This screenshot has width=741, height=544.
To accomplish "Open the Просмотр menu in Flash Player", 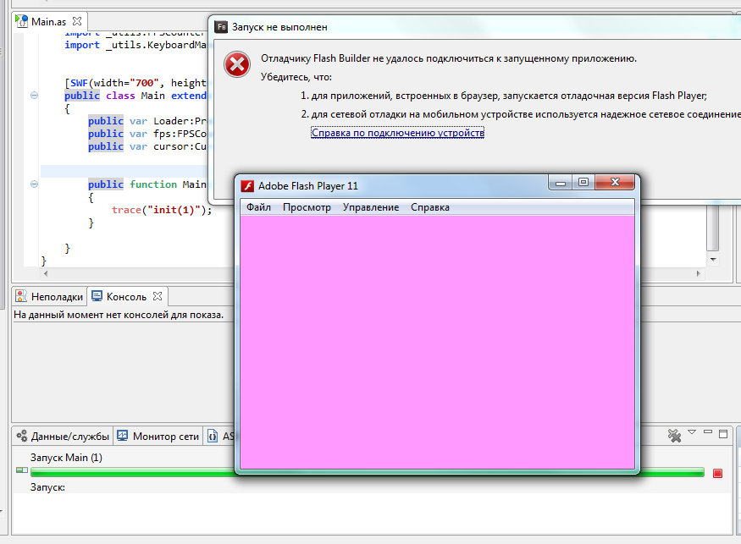I will pyautogui.click(x=307, y=207).
